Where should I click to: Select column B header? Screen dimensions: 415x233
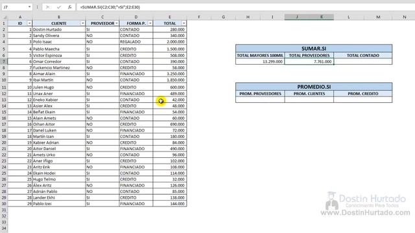pyautogui.click(x=59, y=17)
